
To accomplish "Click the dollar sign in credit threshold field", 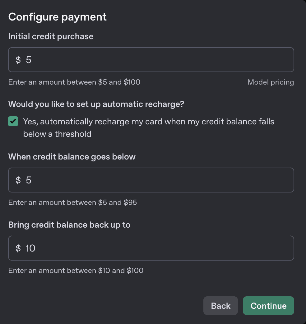I will click(x=17, y=180).
